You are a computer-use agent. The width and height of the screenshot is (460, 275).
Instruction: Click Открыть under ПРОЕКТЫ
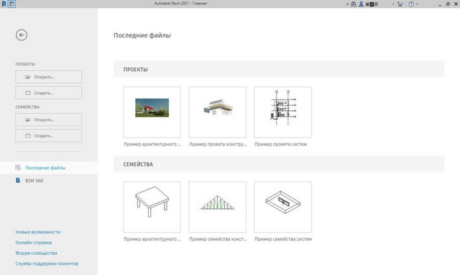[x=49, y=77]
